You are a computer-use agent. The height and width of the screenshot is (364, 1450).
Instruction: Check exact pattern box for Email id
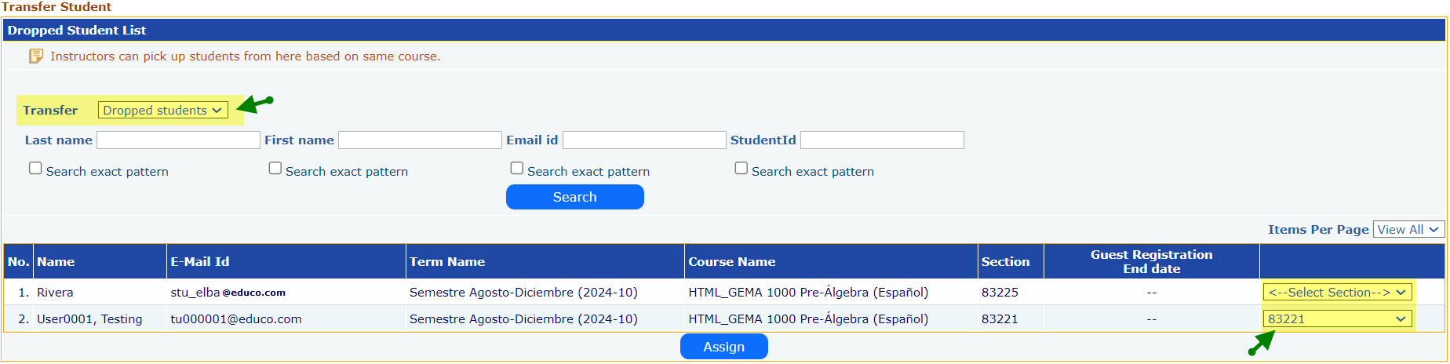pos(517,169)
